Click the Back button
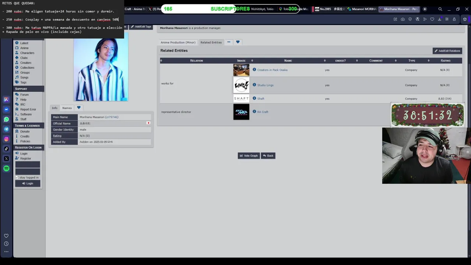 (268, 156)
